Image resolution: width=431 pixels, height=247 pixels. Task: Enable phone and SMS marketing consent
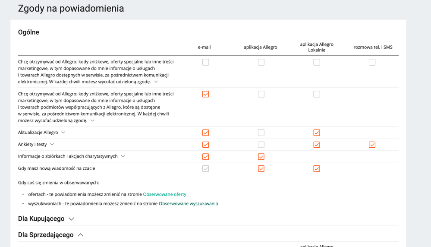pos(372,62)
